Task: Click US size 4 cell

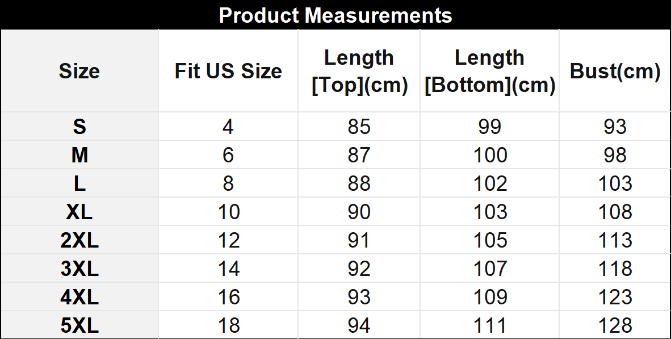Action: (x=228, y=127)
